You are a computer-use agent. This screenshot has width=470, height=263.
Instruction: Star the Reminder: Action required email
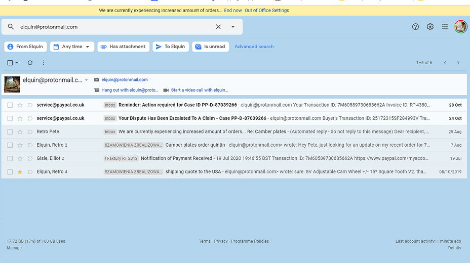coord(20,105)
